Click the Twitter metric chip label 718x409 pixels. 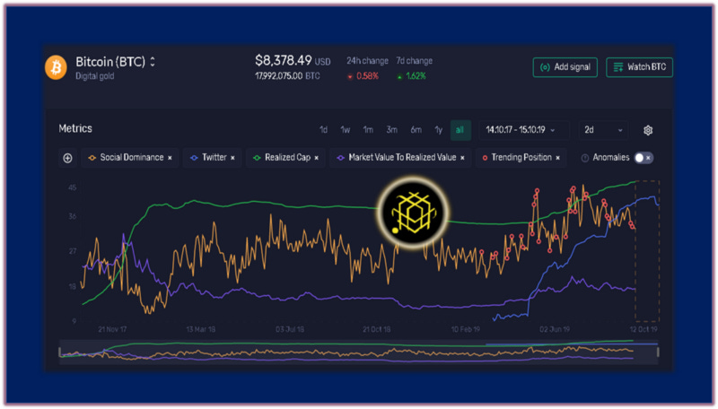point(215,157)
